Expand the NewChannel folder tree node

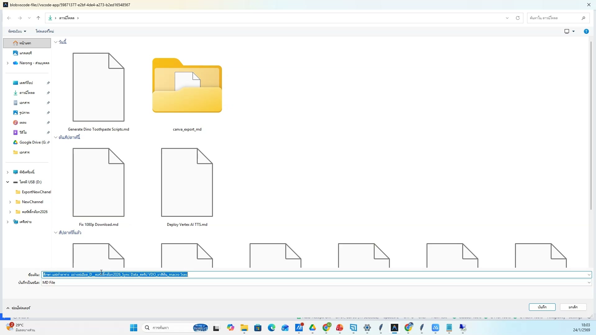coord(10,202)
